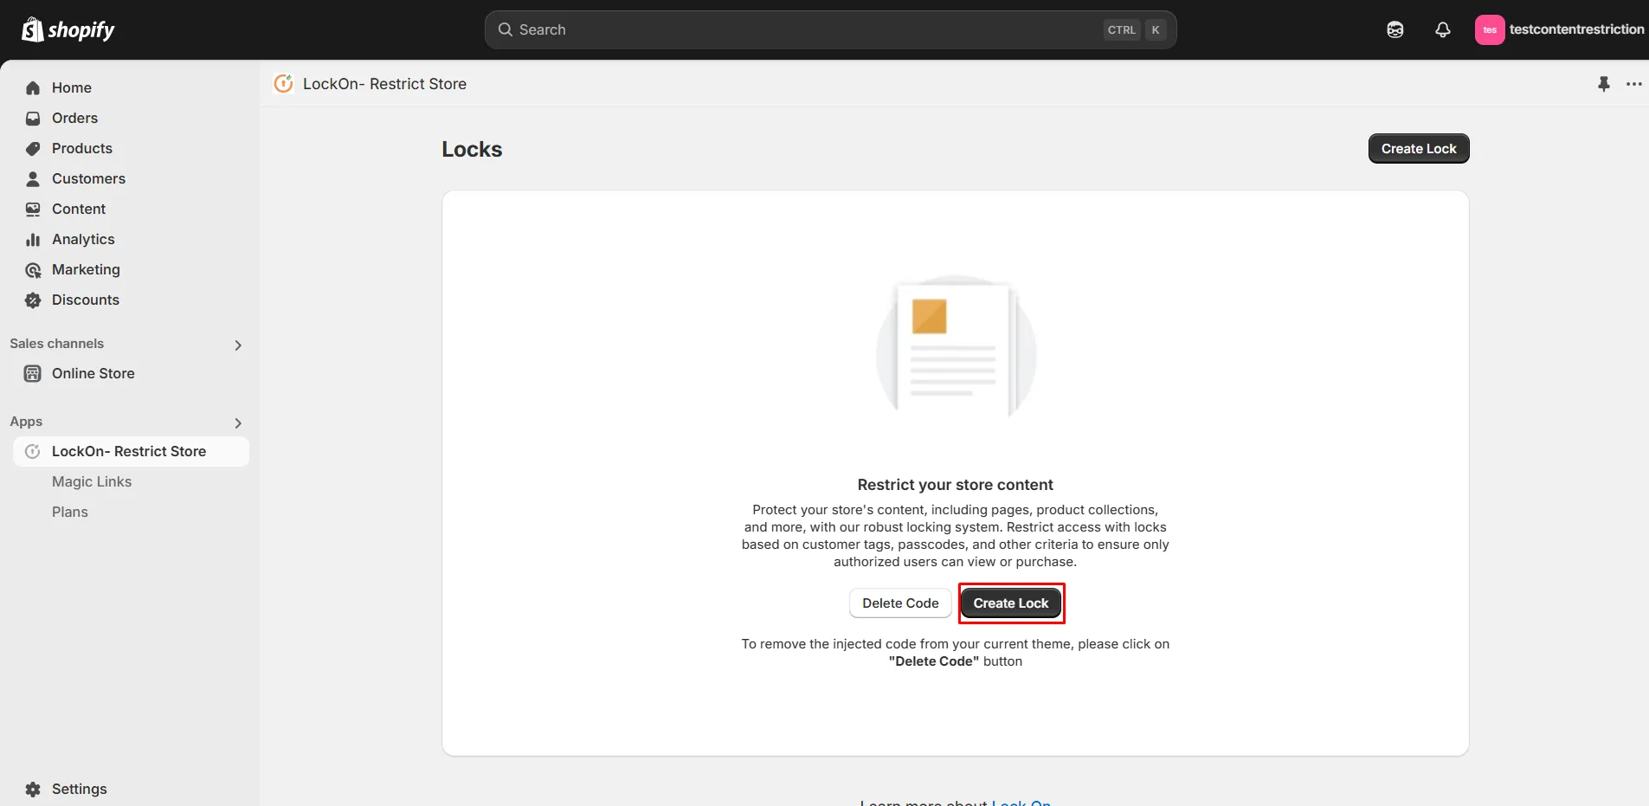Click the search magnifier icon
Viewport: 1649px width, 806px height.
click(x=506, y=29)
